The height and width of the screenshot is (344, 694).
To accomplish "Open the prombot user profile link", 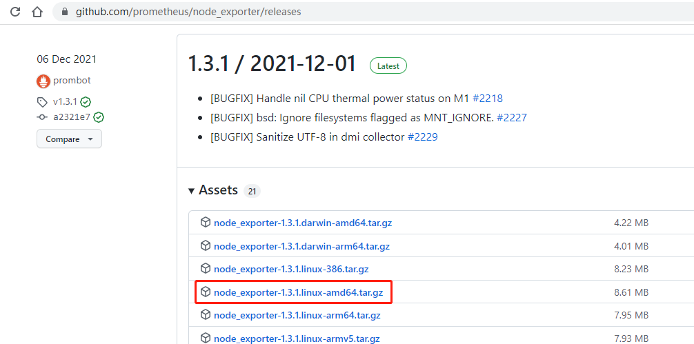I will [x=72, y=81].
